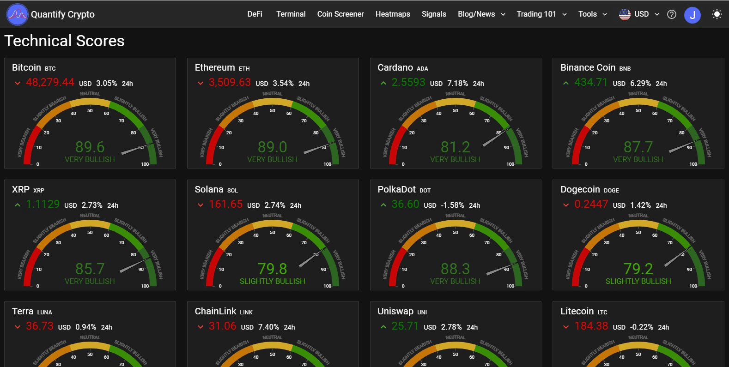This screenshot has height=367, width=729.
Task: Click the Bitcoin 89.6 score gauge
Action: (90, 128)
